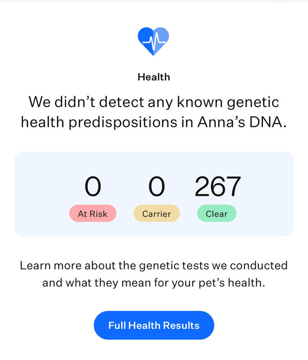The image size is (308, 360).
Task: Click the word "conducted" in the description
Action: [x=258, y=265]
